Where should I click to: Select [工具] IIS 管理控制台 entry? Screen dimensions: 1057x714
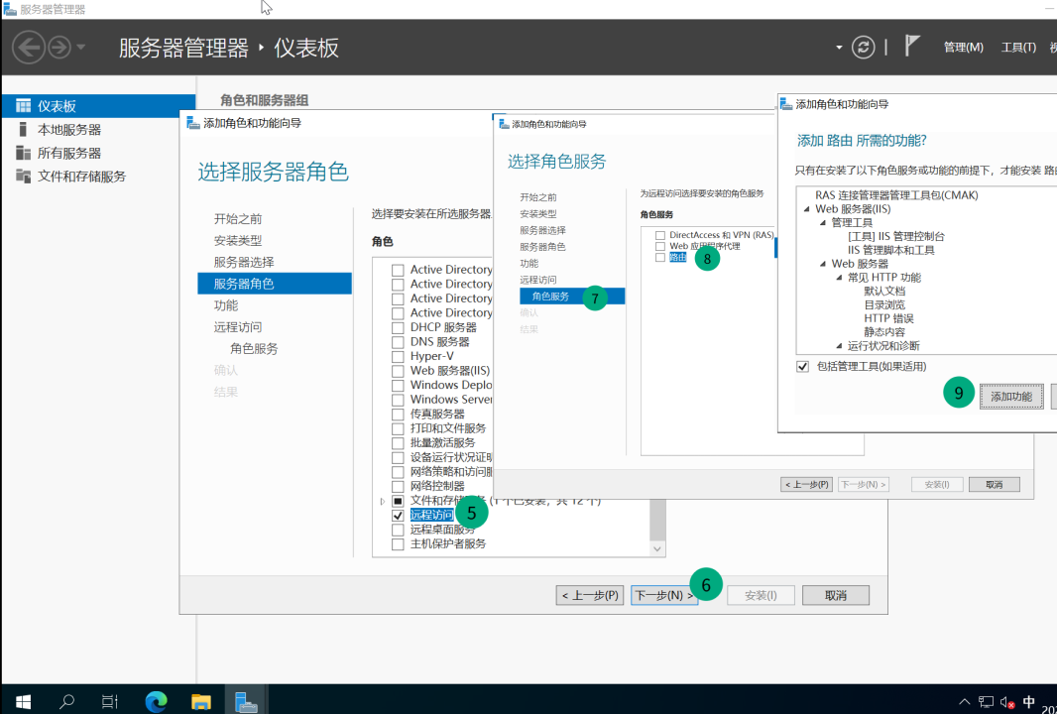pyautogui.click(x=896, y=236)
